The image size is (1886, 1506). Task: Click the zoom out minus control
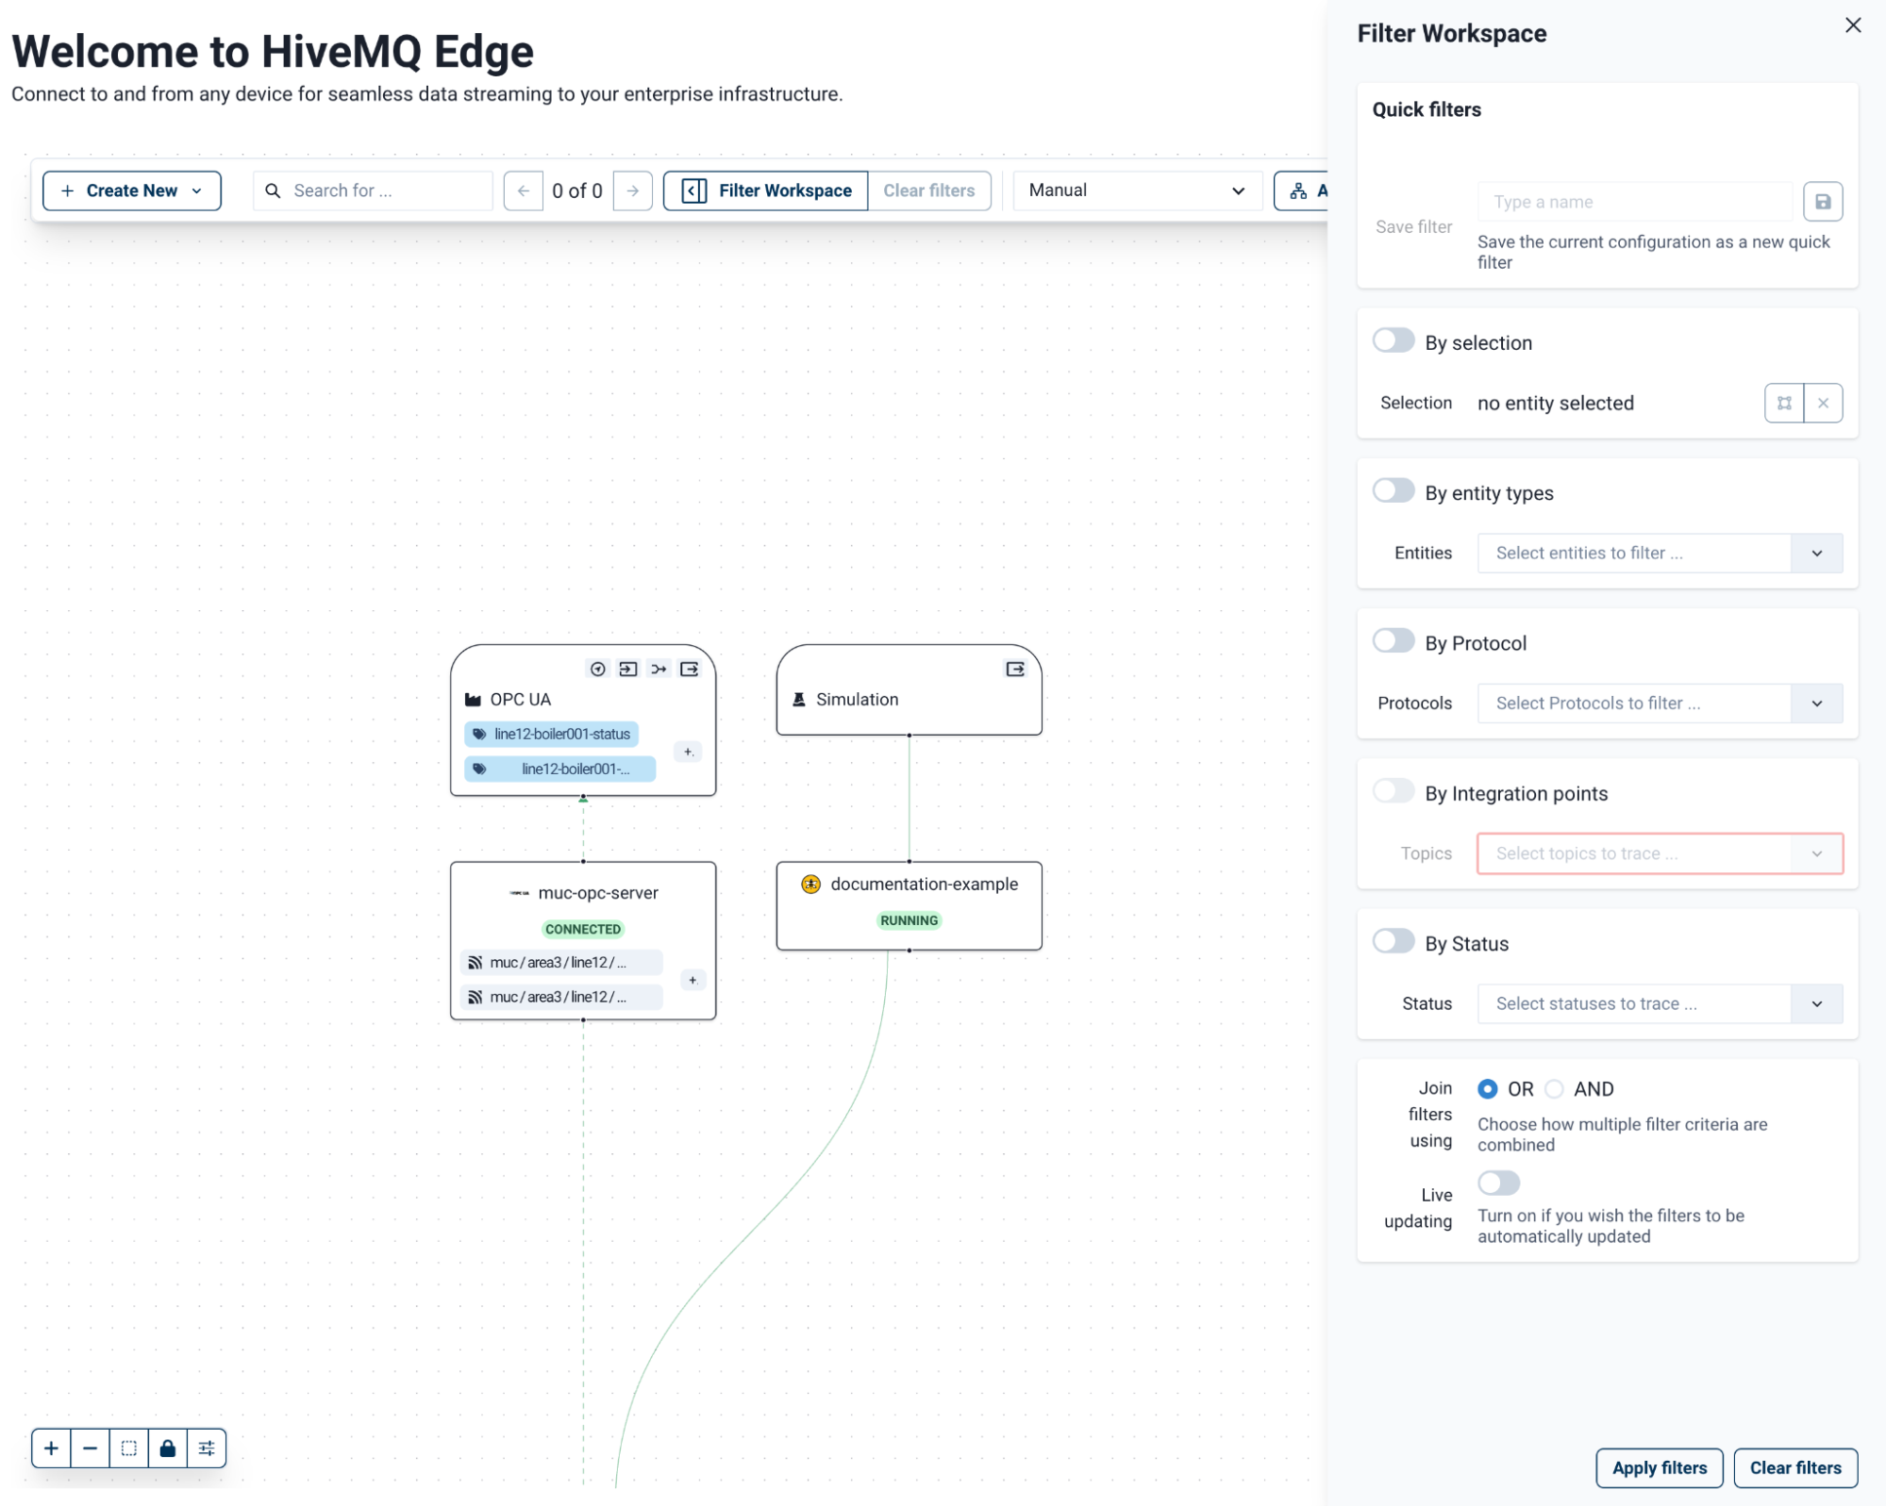[90, 1448]
